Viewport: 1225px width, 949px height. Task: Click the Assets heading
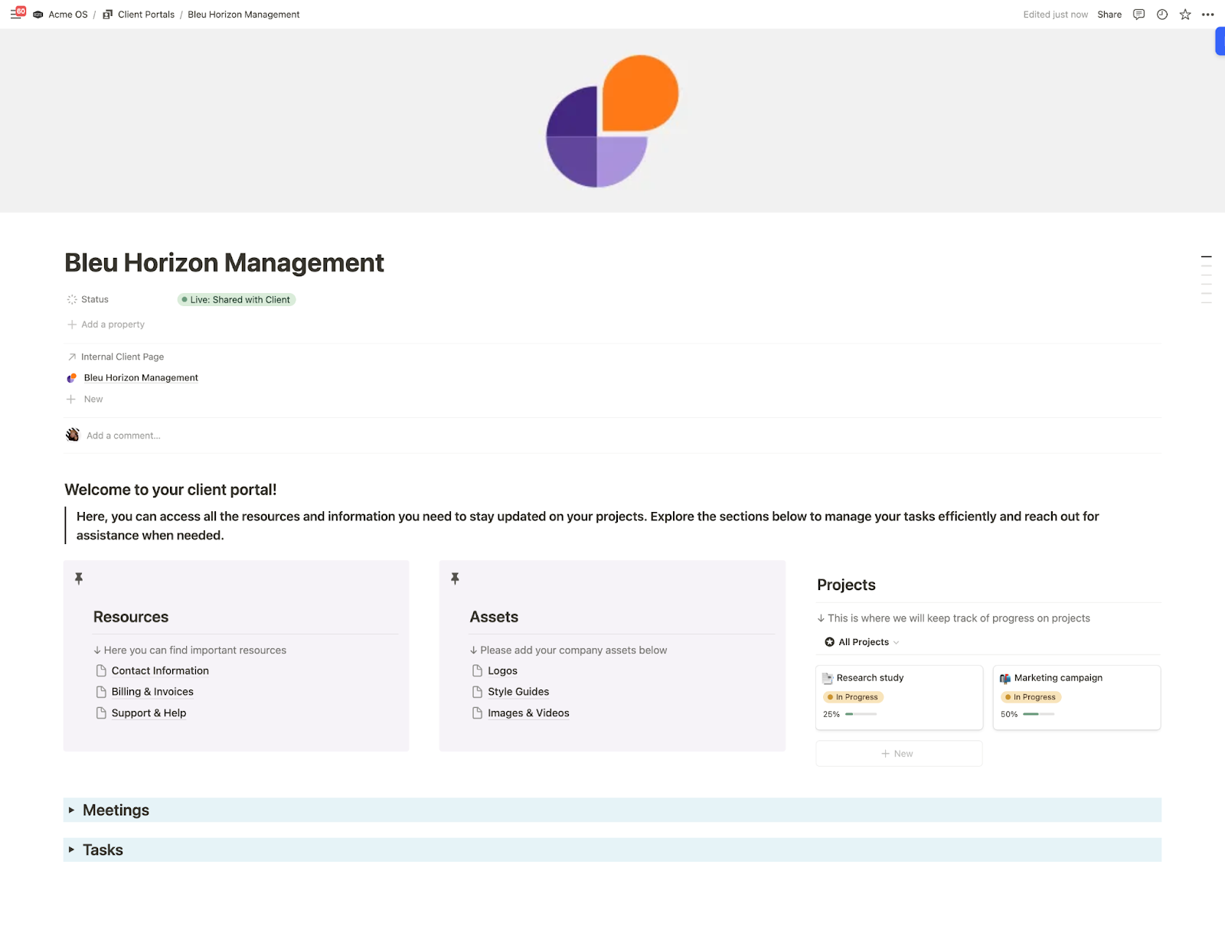494,617
